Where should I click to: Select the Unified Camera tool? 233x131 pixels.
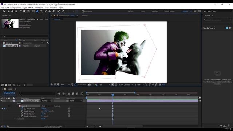25,11
